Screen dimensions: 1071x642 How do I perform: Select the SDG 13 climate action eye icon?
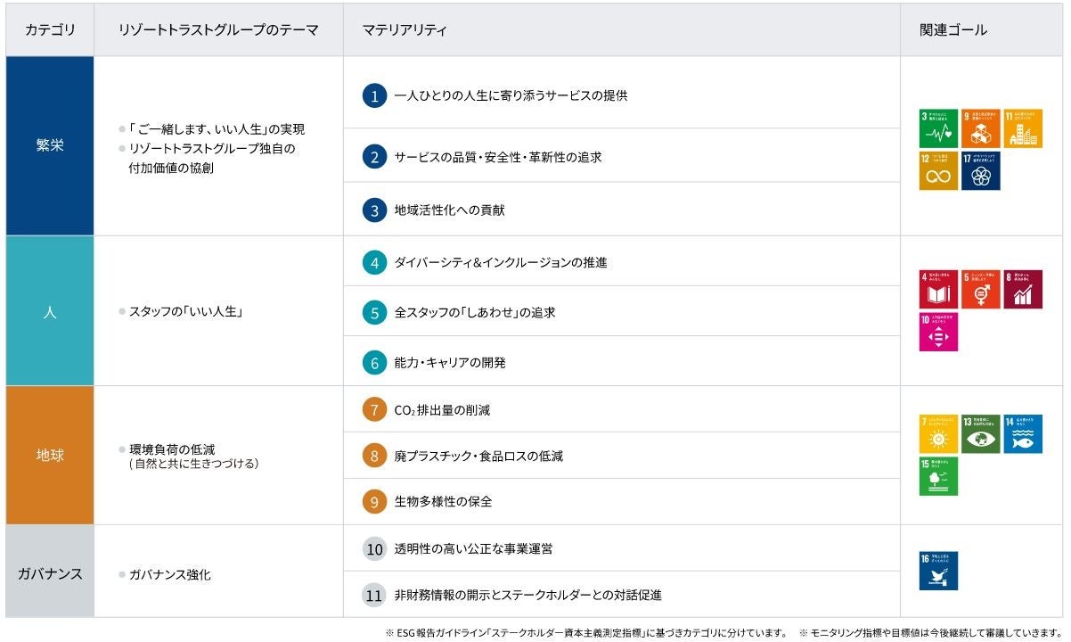tap(981, 433)
